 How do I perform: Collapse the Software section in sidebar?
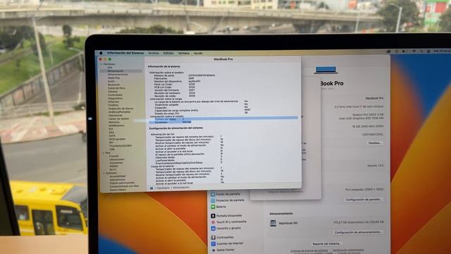pos(104,173)
